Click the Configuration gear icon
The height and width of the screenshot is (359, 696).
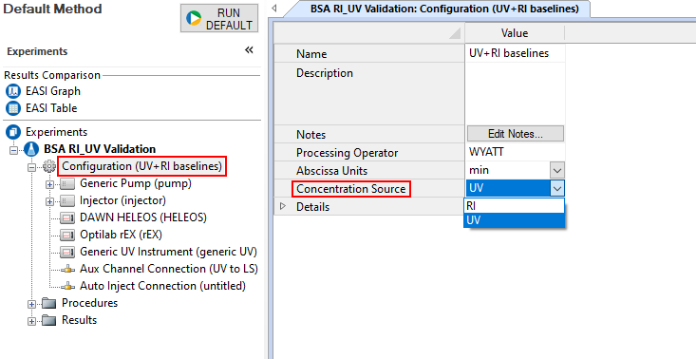coord(49,166)
